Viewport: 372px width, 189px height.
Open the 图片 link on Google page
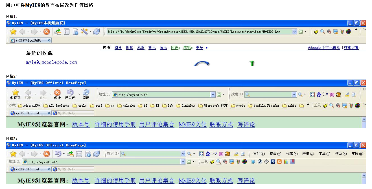coord(118,48)
